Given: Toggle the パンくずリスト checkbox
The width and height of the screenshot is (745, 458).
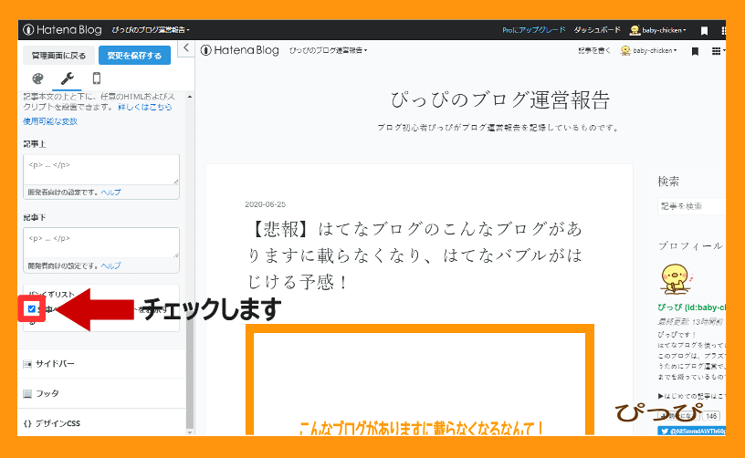Looking at the screenshot, I should pyautogui.click(x=32, y=309).
